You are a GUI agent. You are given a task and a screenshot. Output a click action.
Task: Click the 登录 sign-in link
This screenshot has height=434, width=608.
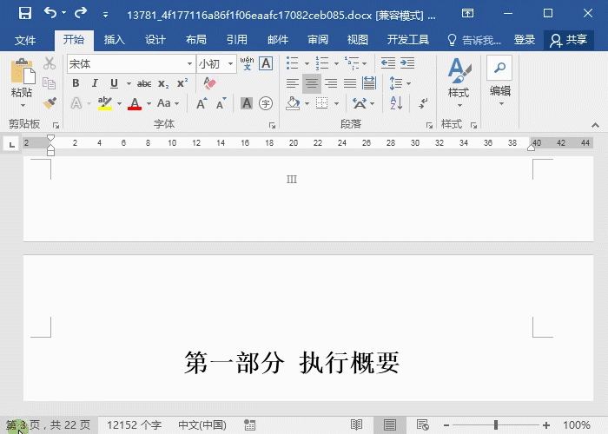[x=525, y=40]
